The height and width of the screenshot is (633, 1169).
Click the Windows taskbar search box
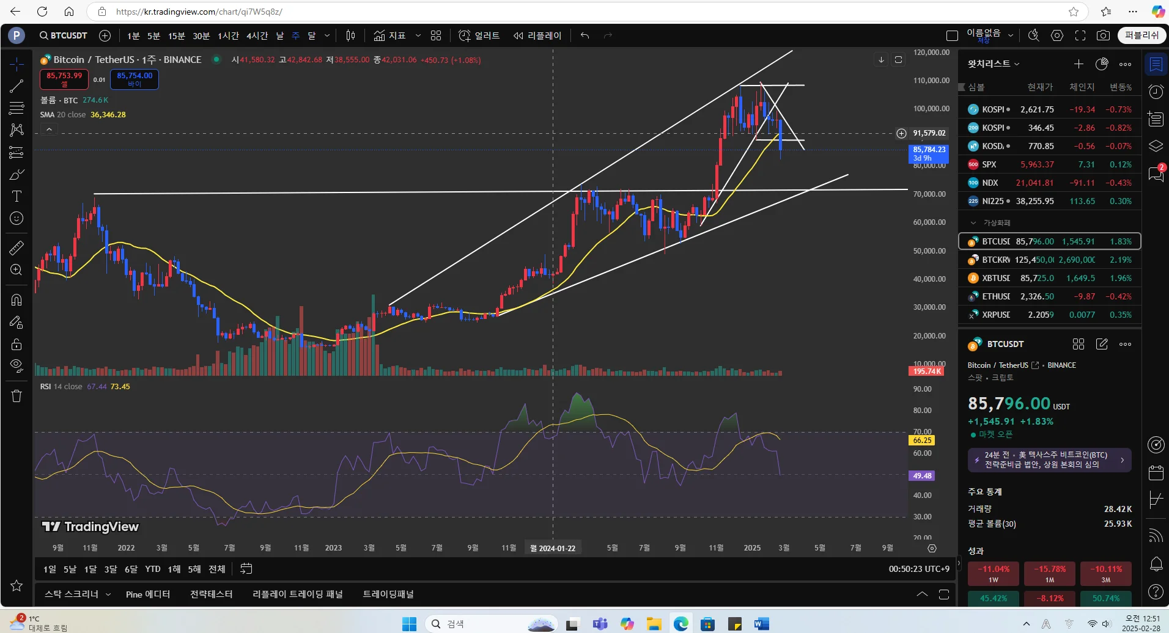[491, 623]
